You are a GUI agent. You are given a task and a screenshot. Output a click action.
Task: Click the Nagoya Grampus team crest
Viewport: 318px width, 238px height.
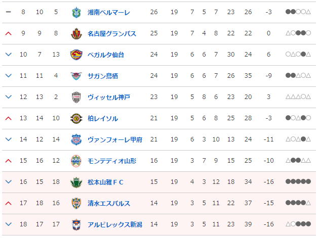[76, 33]
